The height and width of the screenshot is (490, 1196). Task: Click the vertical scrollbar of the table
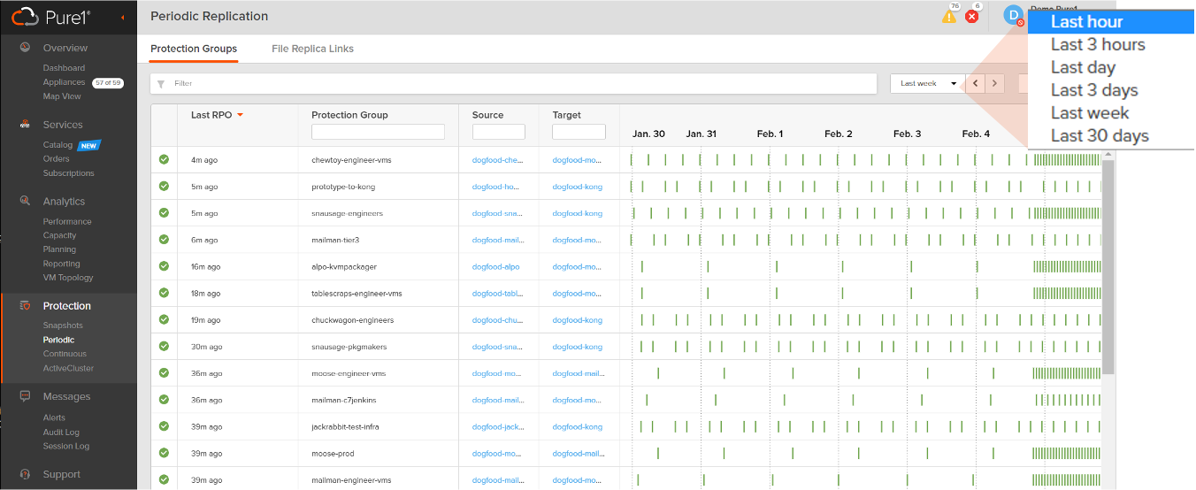click(1108, 265)
